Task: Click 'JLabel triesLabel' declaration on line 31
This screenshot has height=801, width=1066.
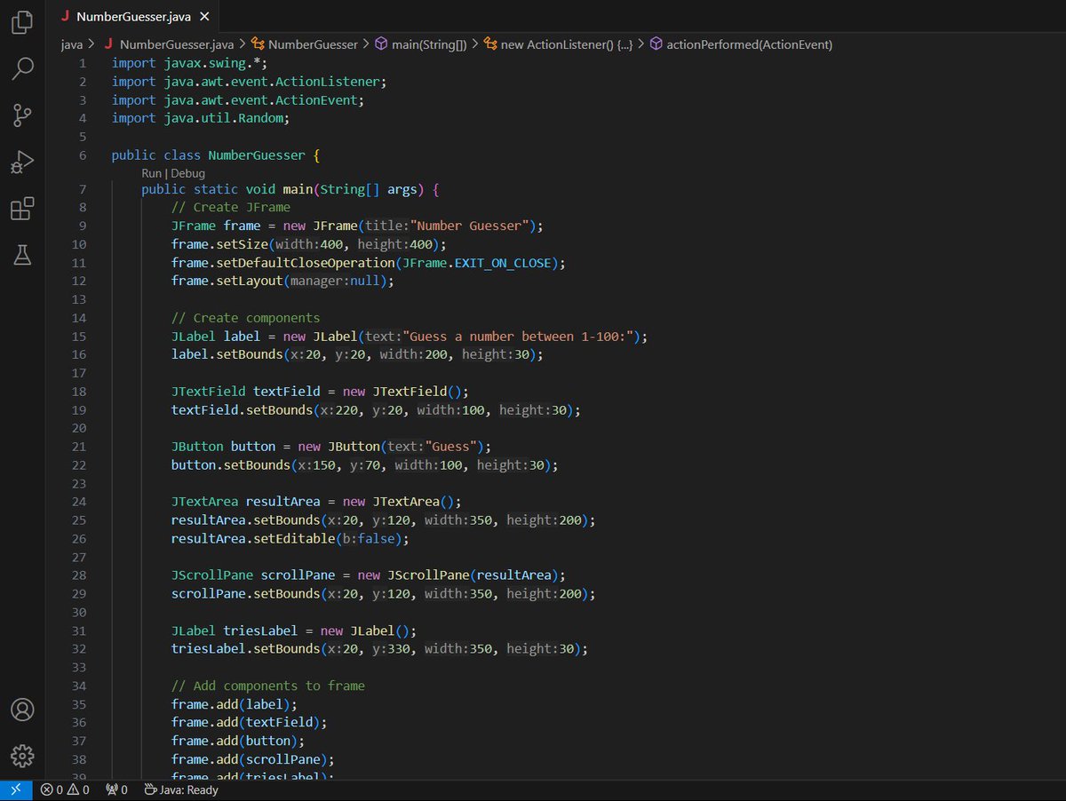Action: click(235, 631)
